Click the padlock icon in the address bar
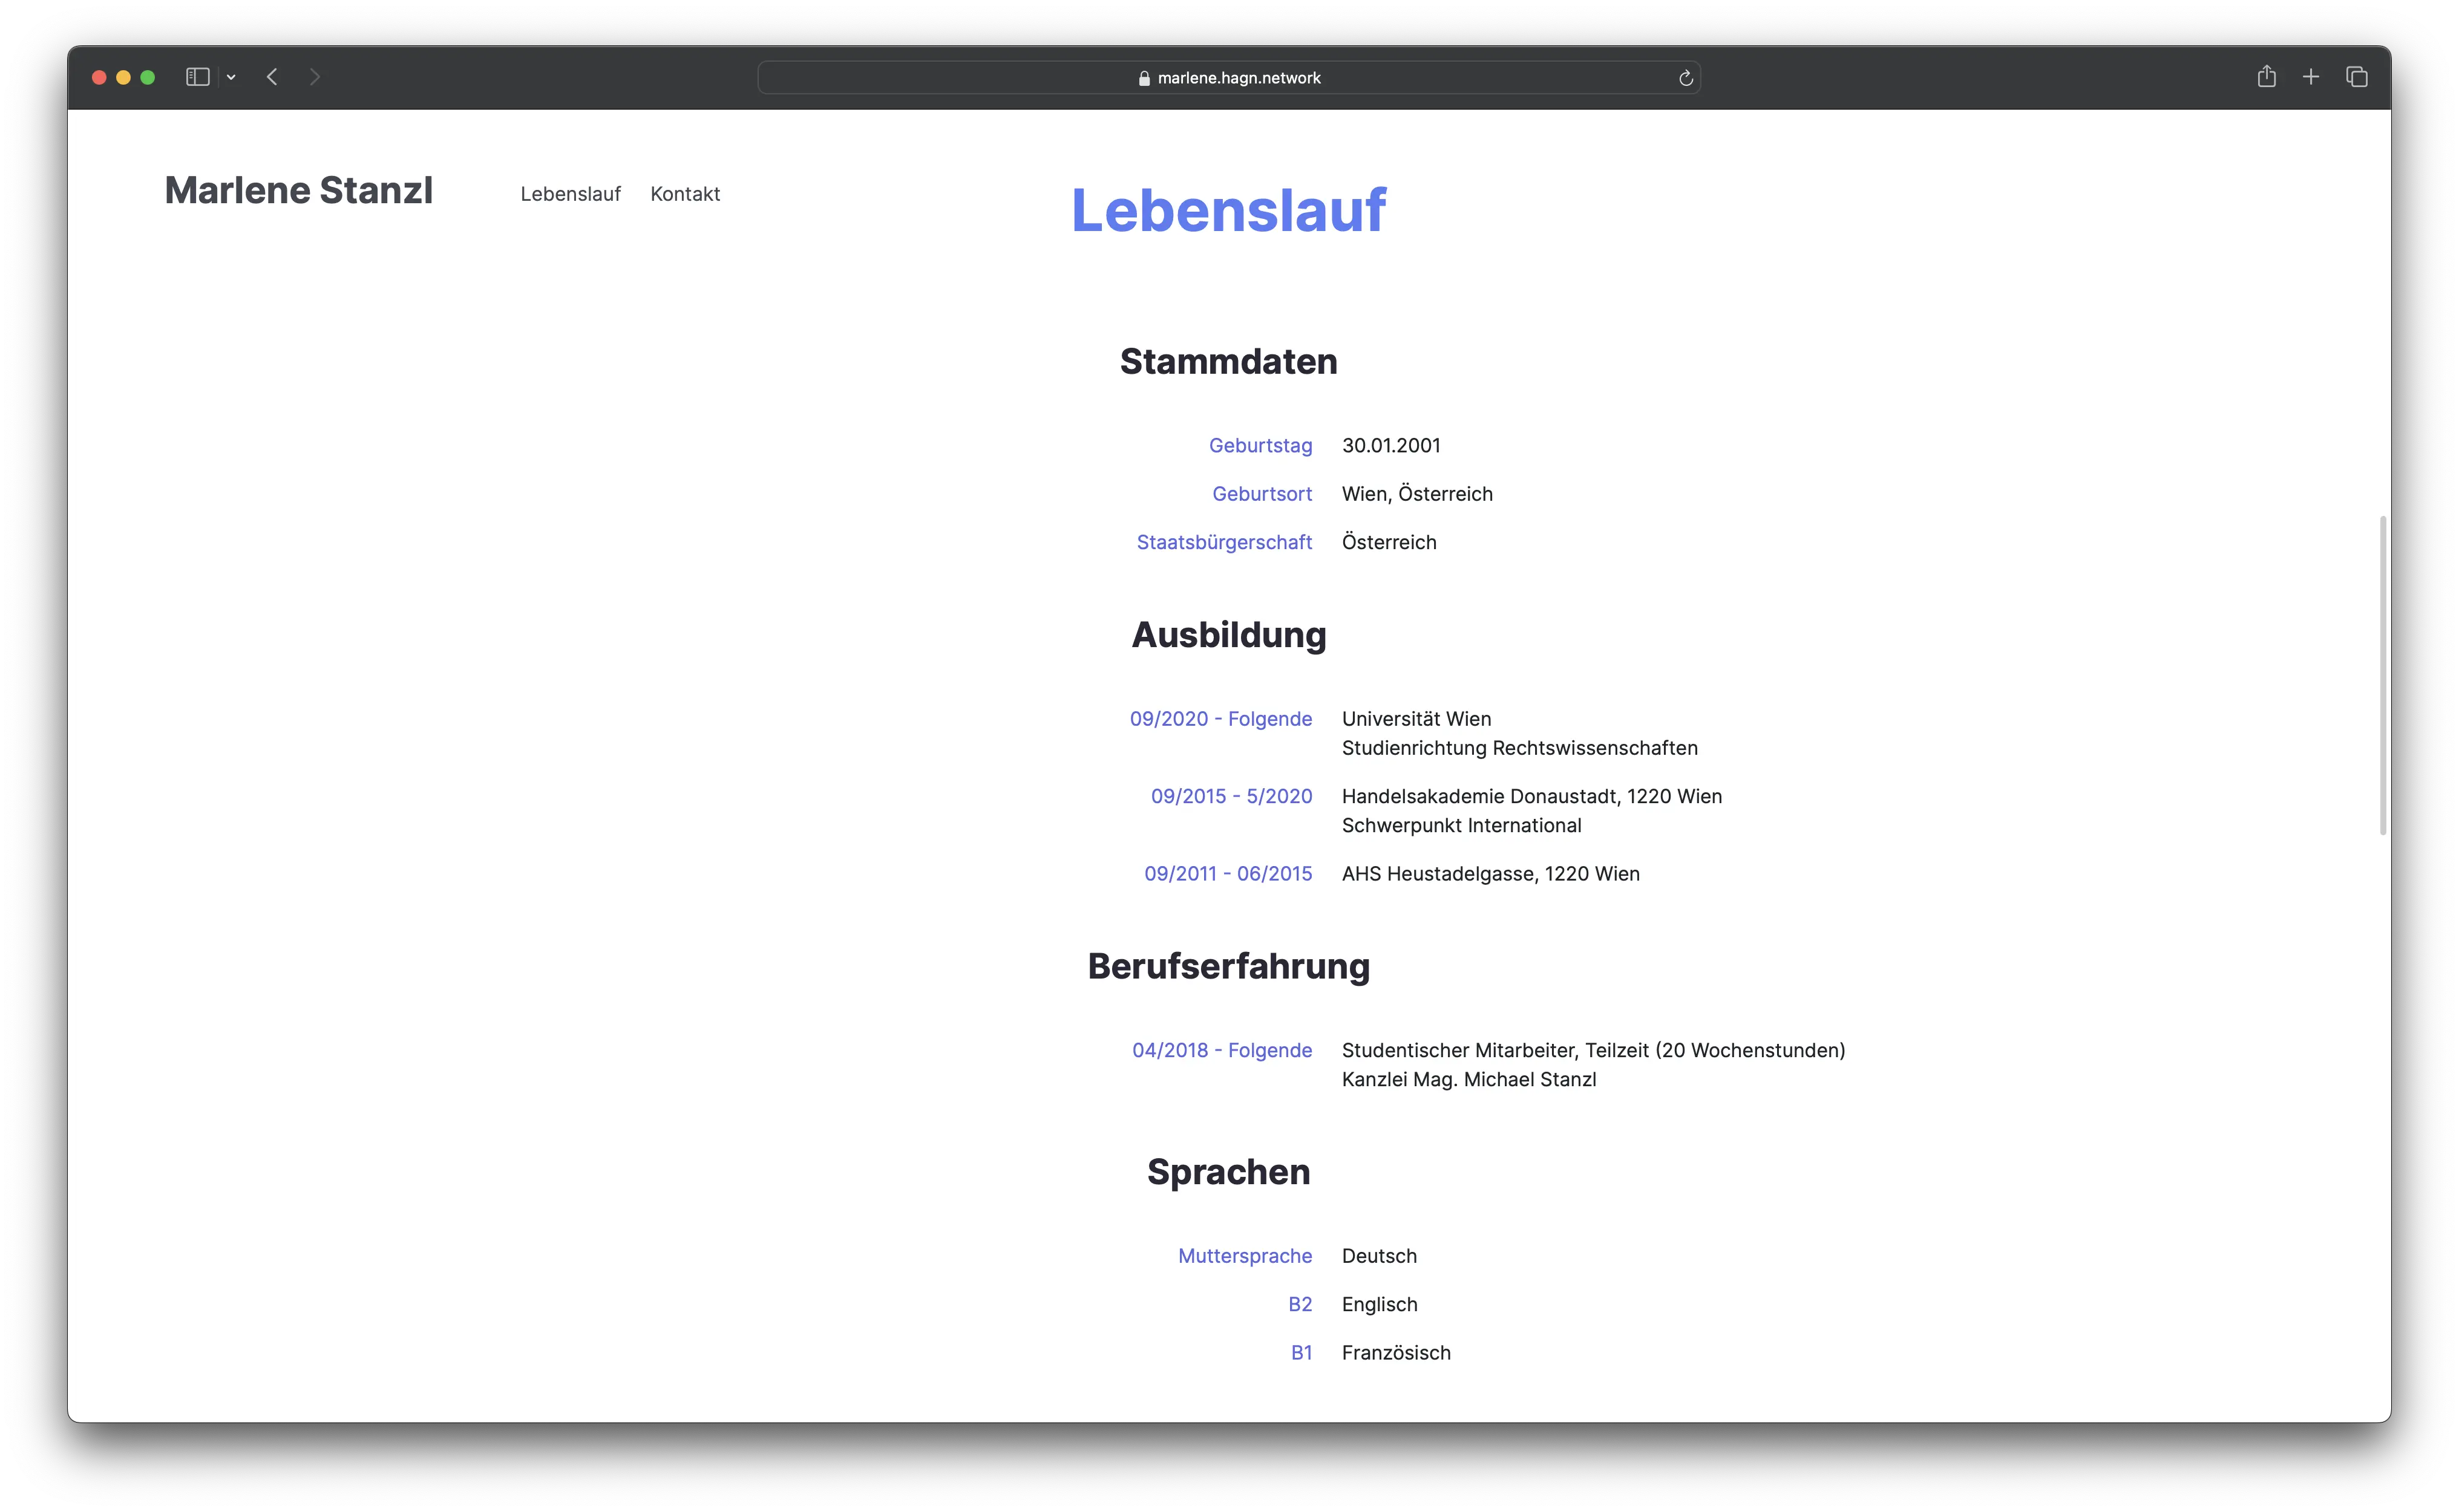This screenshot has height=1512, width=2459. 1144,78
